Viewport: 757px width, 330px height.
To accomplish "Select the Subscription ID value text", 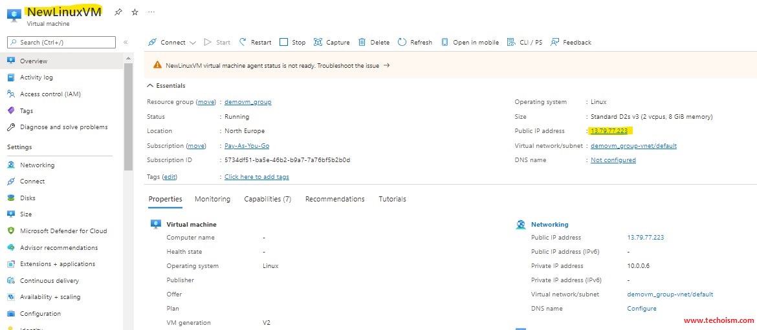I will pyautogui.click(x=287, y=160).
